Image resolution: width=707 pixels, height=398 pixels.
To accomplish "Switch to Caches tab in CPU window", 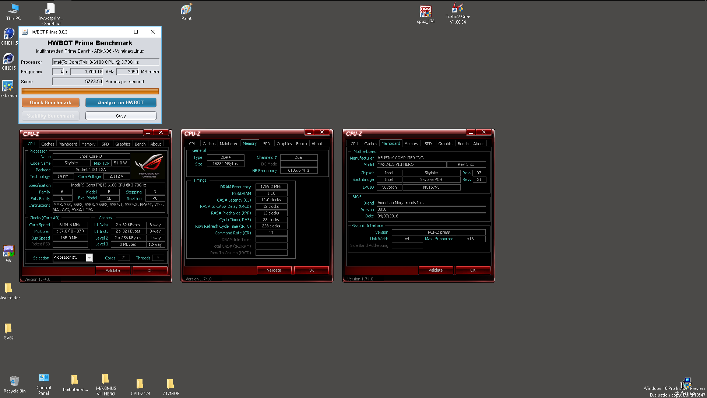I will click(x=48, y=144).
